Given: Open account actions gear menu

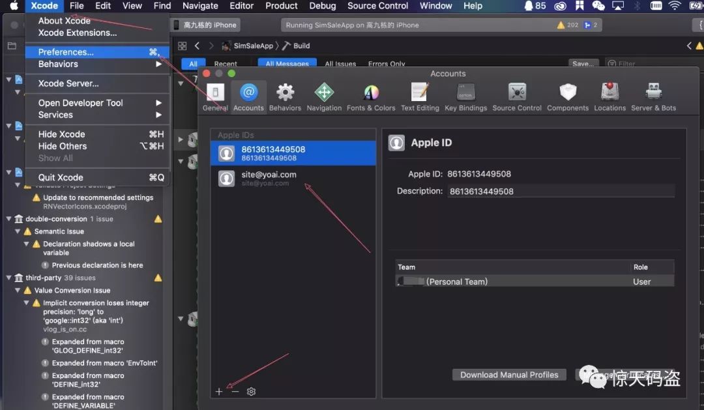Looking at the screenshot, I should 251,392.
